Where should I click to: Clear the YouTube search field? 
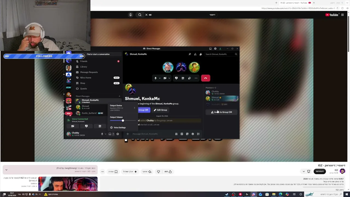146,15
